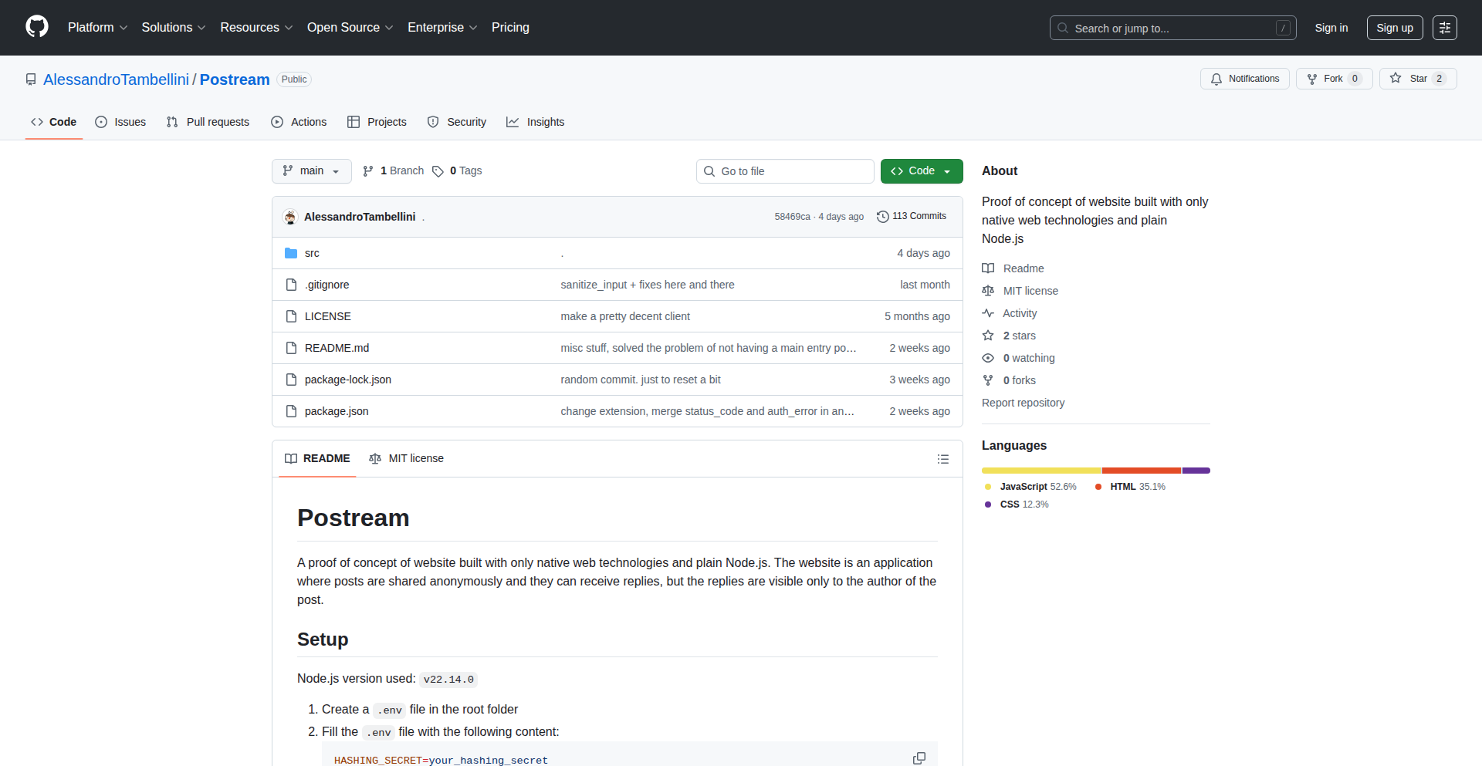
Task: Expand the green Code dropdown
Action: click(x=921, y=171)
